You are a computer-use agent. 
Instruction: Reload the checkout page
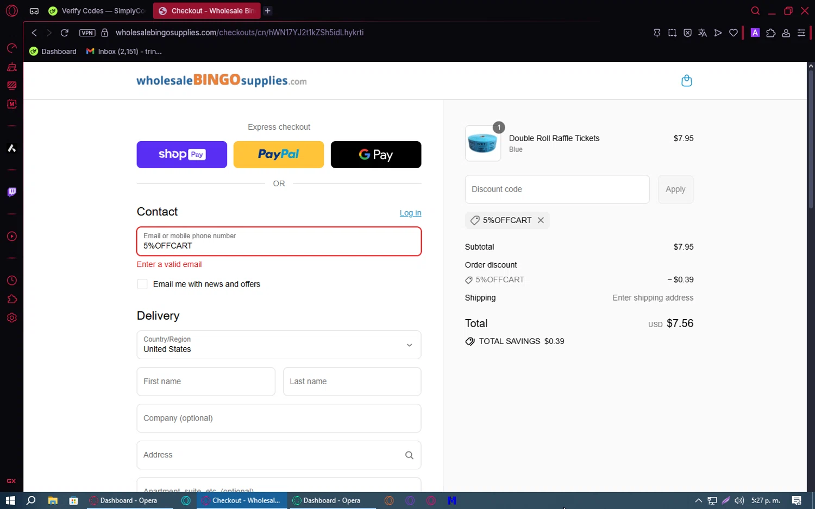point(65,33)
